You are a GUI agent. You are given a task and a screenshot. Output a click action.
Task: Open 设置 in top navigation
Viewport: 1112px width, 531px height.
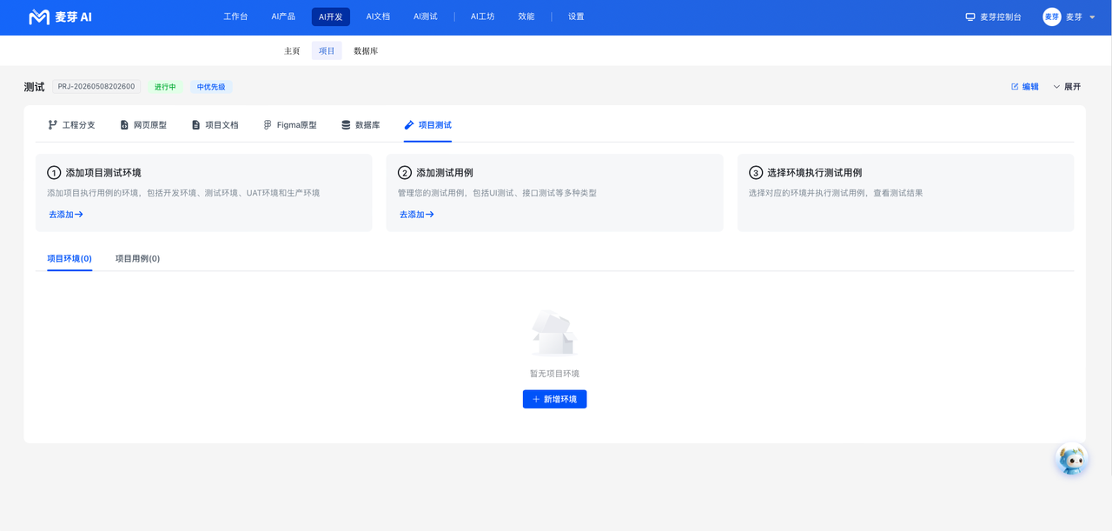pos(576,17)
